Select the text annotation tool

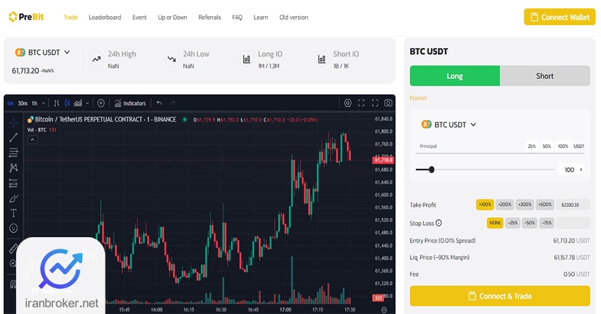click(x=13, y=213)
